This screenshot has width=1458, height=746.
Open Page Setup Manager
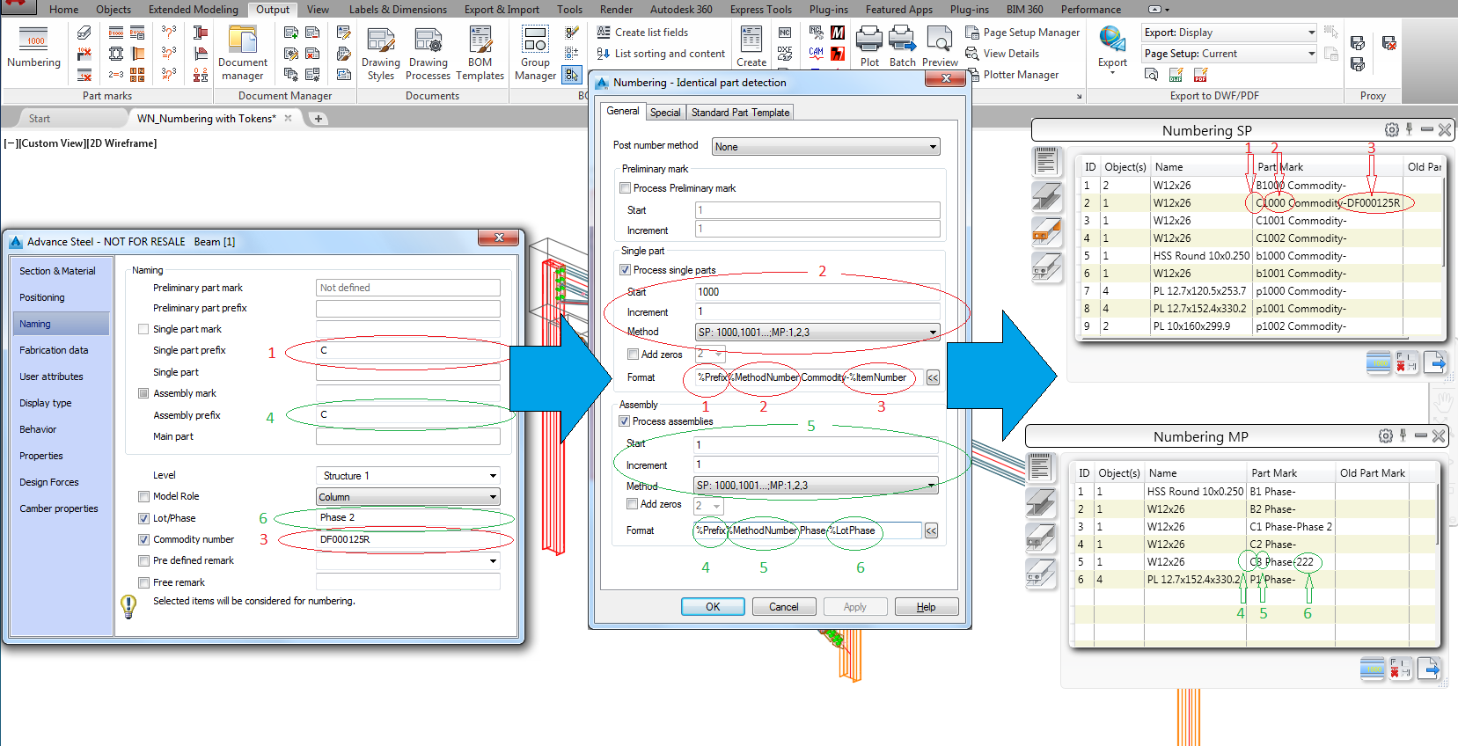(1022, 33)
